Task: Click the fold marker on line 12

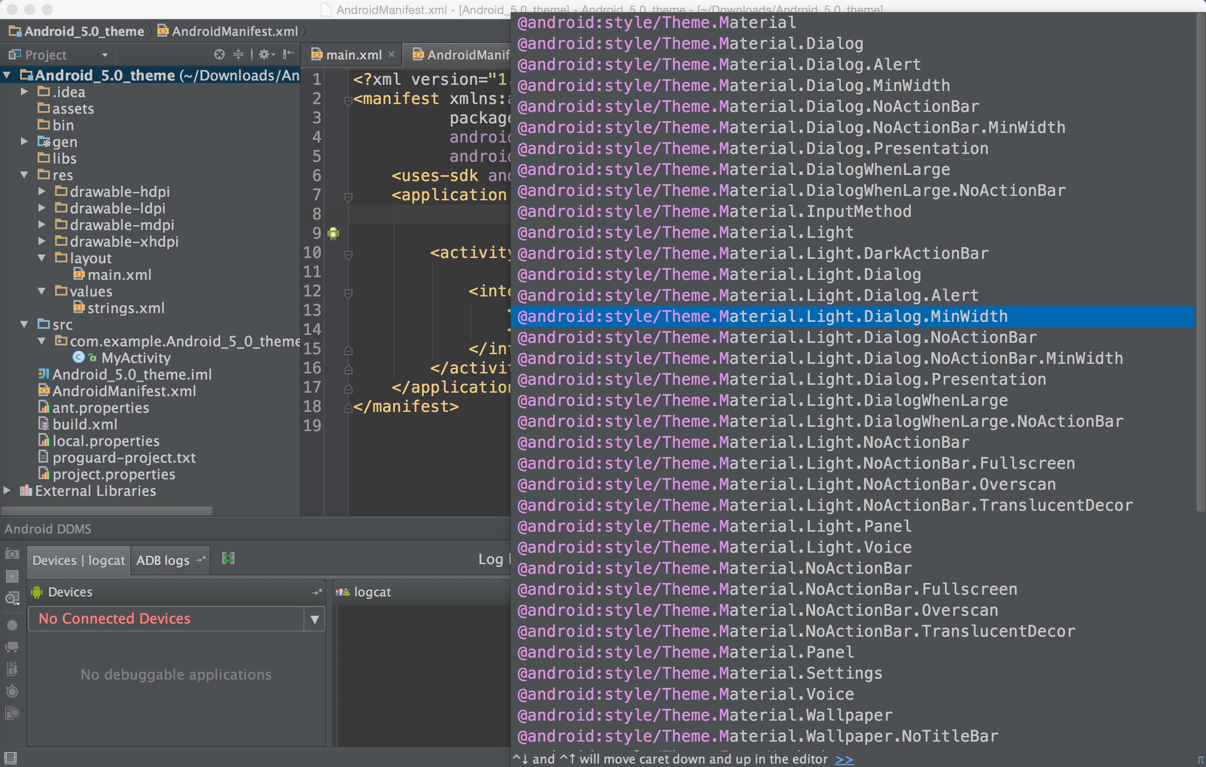Action: click(x=349, y=293)
